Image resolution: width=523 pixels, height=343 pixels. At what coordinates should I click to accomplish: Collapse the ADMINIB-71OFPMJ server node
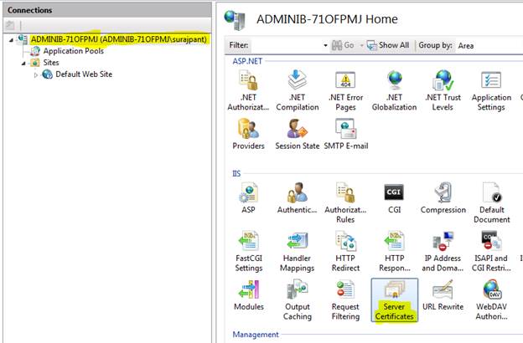click(x=12, y=40)
